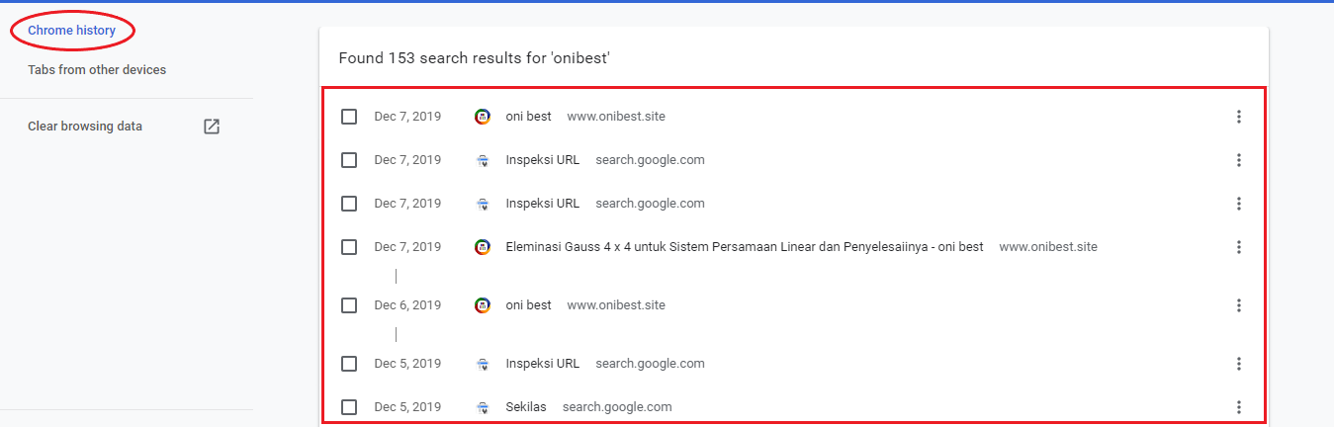Select Chrome history in the sidebar
The width and height of the screenshot is (1334, 427).
[x=71, y=31]
